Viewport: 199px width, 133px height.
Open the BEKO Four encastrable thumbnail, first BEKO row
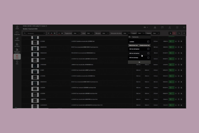[35, 48]
